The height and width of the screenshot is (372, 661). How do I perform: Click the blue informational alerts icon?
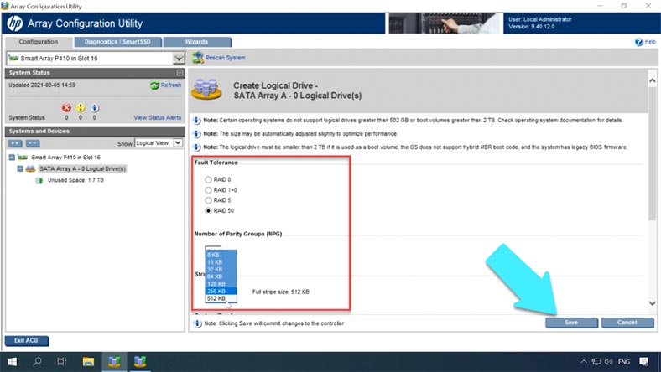[95, 108]
